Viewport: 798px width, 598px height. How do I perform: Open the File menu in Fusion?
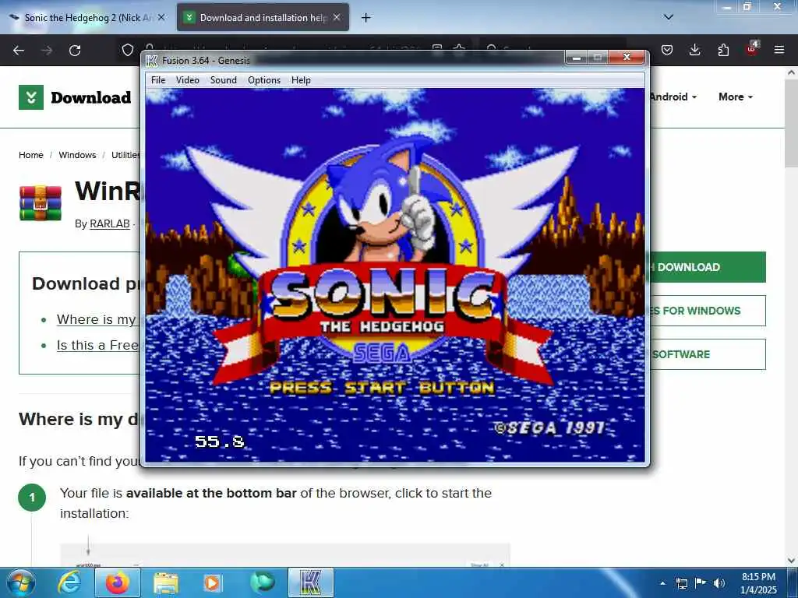[158, 80]
